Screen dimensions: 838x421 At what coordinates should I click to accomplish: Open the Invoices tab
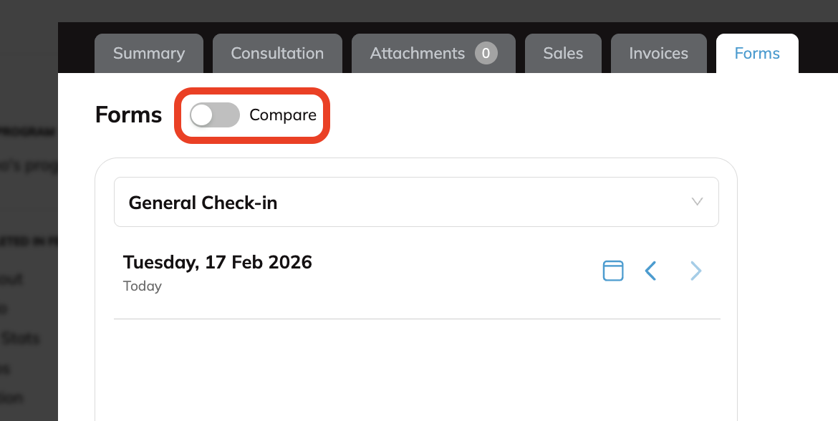point(658,53)
